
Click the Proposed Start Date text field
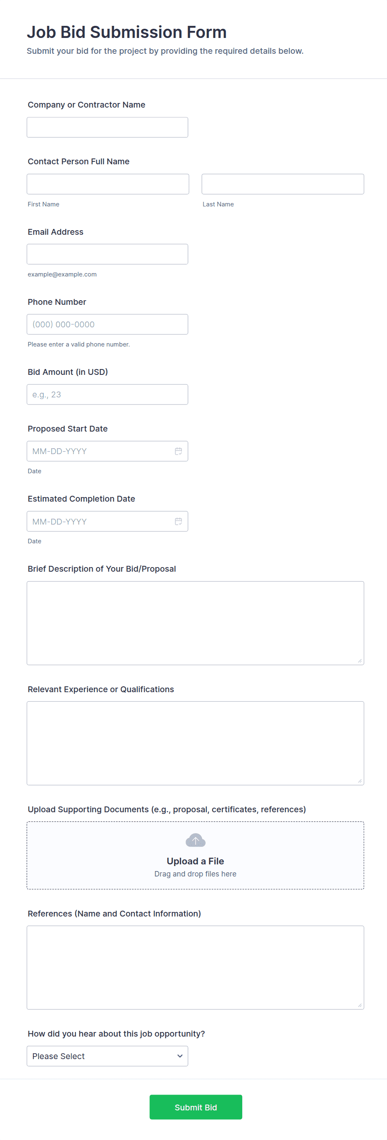tap(99, 451)
